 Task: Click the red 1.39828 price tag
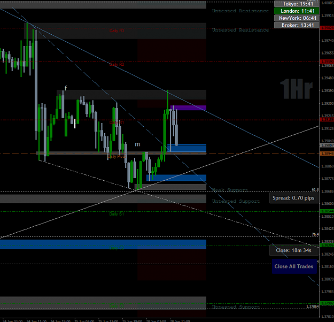click(x=327, y=28)
